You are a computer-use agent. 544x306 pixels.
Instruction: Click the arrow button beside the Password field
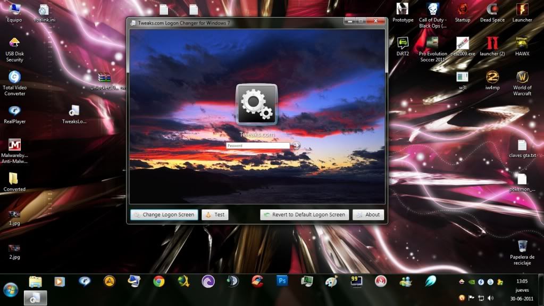pyautogui.click(x=296, y=145)
